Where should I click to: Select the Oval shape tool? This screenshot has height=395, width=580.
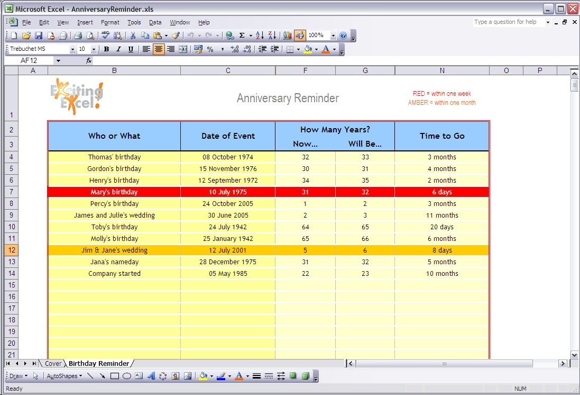[126, 376]
